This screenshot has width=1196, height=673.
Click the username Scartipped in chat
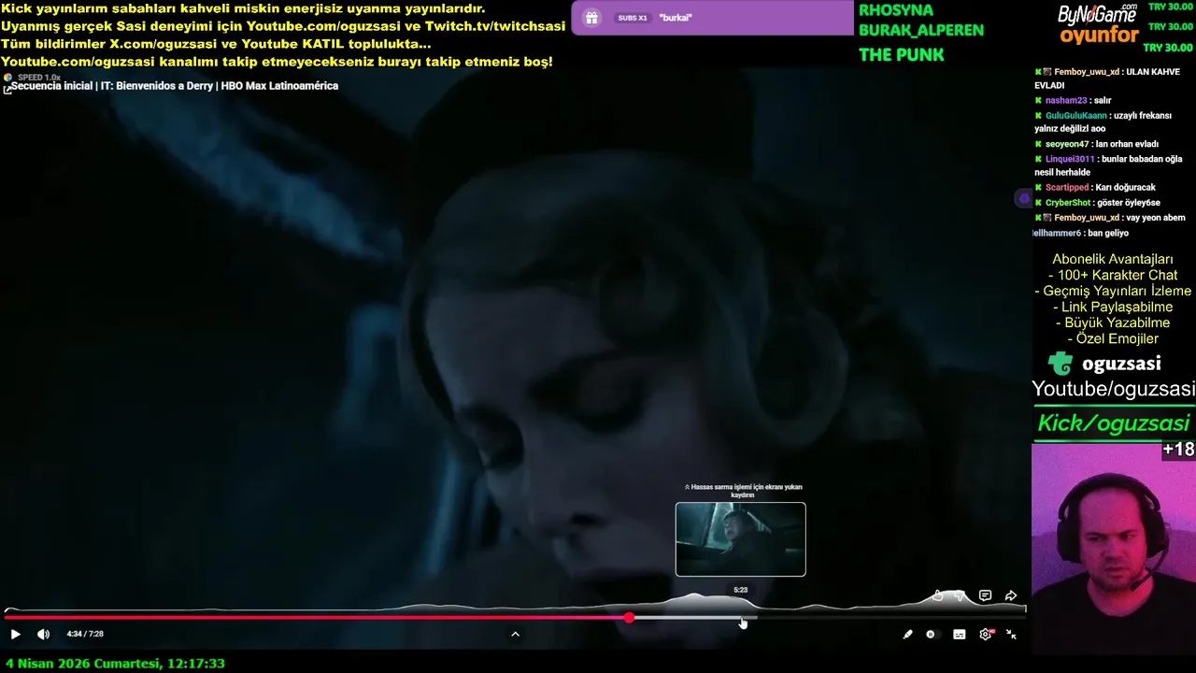point(1068,188)
